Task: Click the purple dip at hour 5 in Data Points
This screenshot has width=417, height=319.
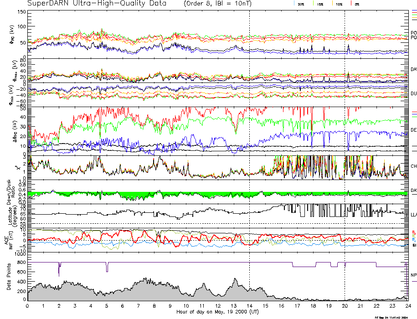Action: pos(107,268)
